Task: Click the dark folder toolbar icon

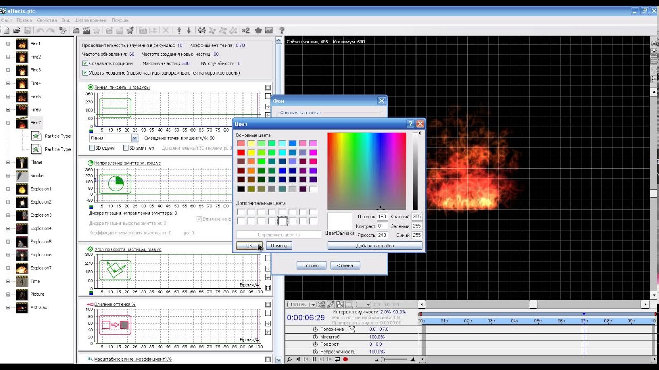Action: coord(76,31)
